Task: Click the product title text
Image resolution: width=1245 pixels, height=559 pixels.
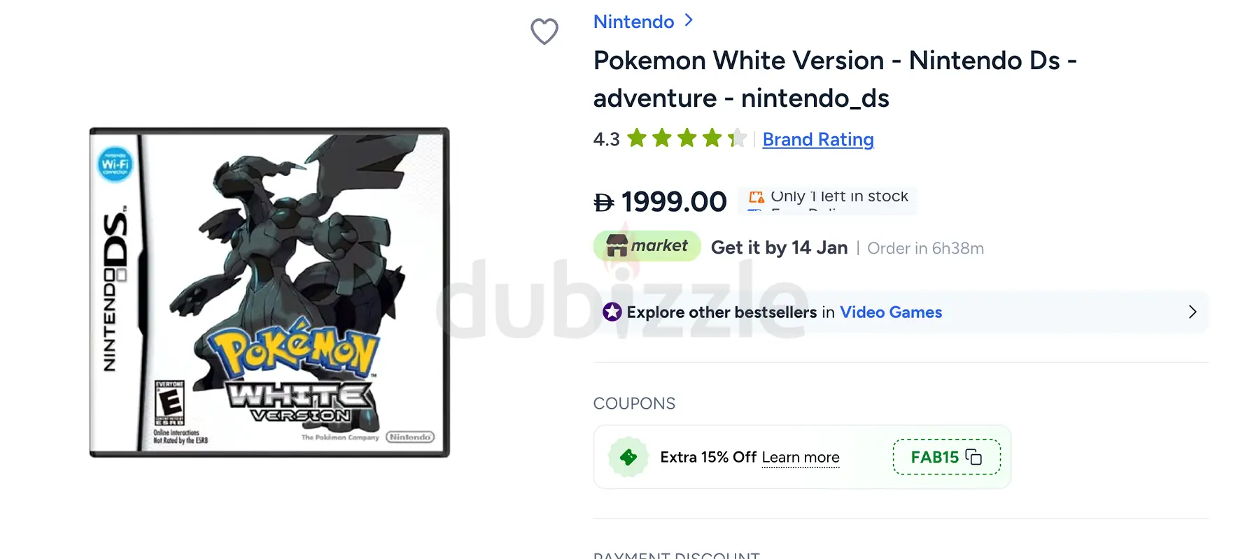Action: click(835, 79)
